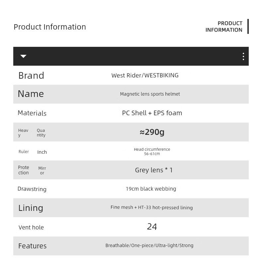
Task: Click the "Product Information" heading on the left
Action: click(50, 27)
